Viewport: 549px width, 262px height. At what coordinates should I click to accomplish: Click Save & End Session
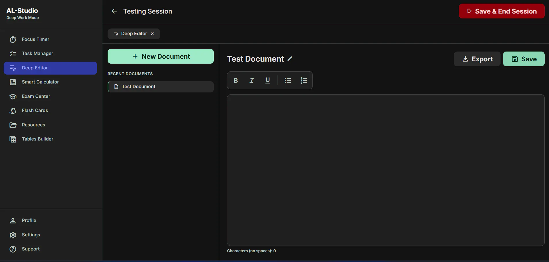coord(502,11)
